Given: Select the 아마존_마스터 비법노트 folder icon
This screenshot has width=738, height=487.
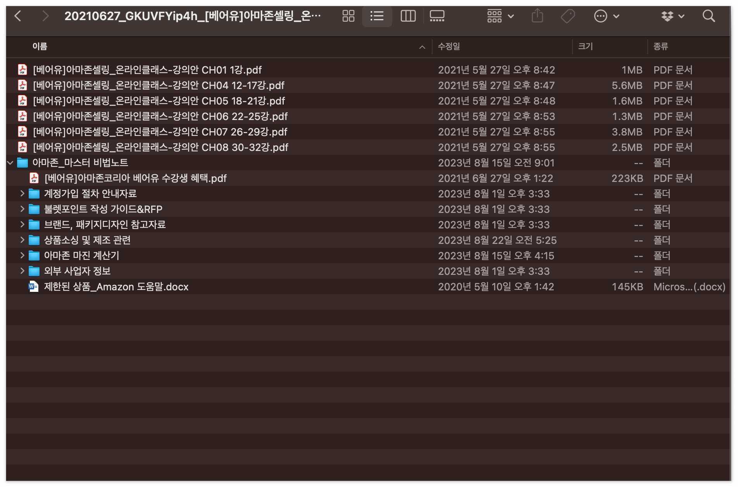Looking at the screenshot, I should [22, 163].
